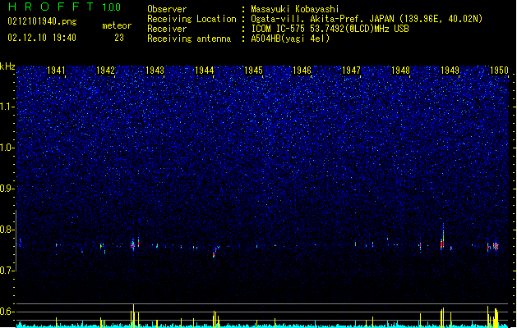
Task: Click time marker 1945
Action: click(x=253, y=71)
